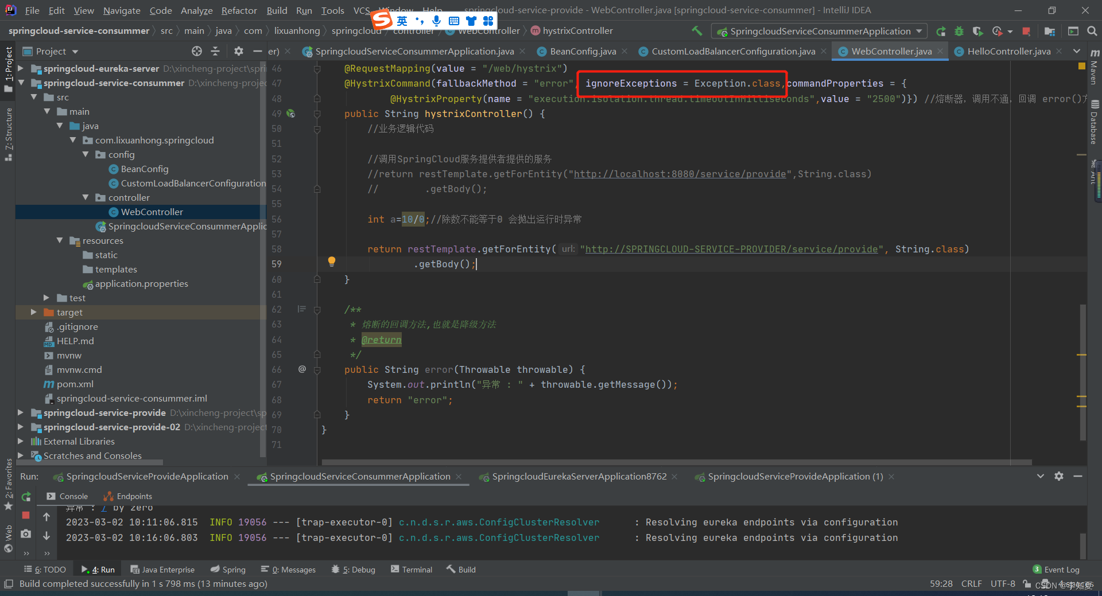The width and height of the screenshot is (1102, 596).
Task: Click the intention light bulb on line 59
Action: (331, 262)
